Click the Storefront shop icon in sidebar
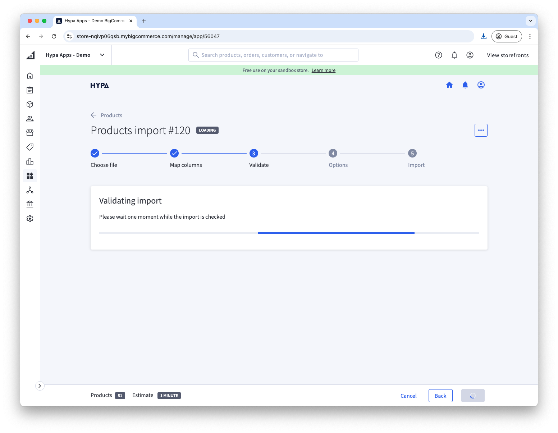Screen dimensions: 558x433 coord(30,133)
